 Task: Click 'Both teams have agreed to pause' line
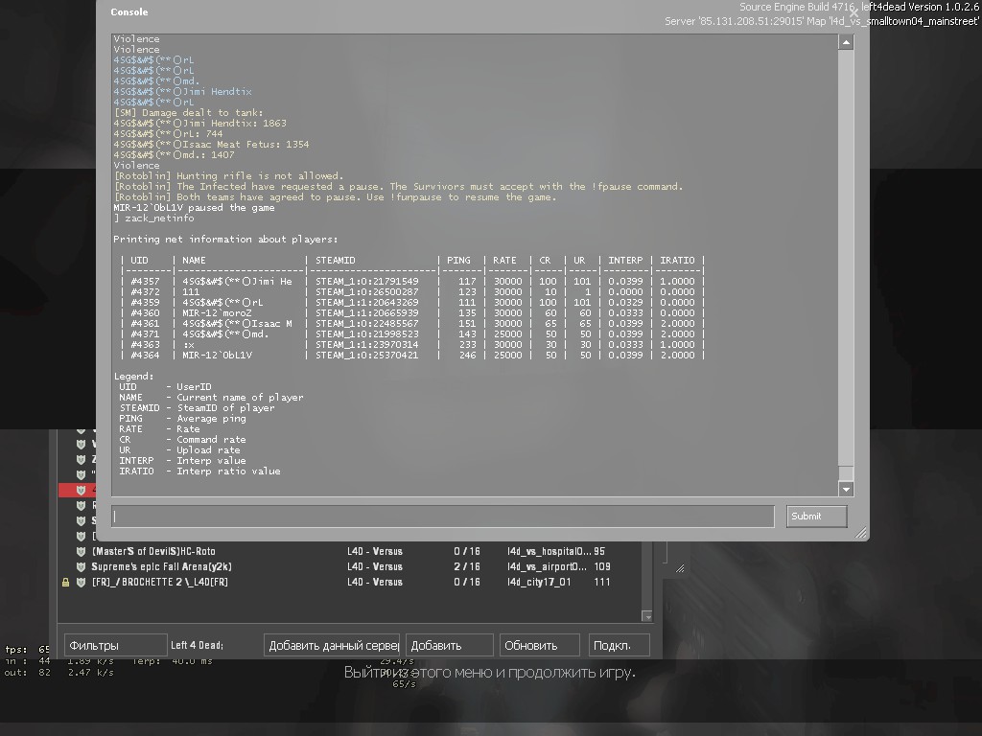pos(335,197)
